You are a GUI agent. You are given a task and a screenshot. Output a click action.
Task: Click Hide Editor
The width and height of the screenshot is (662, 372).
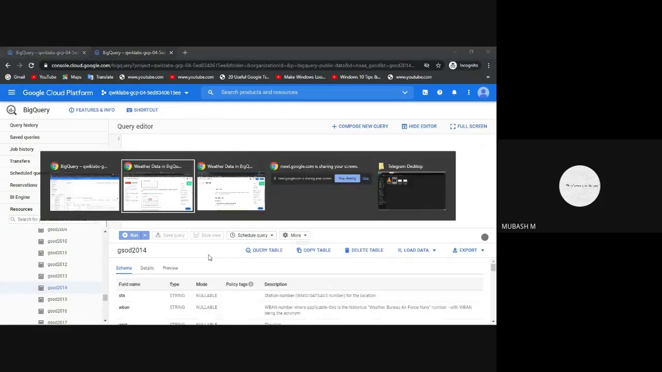[x=419, y=126]
